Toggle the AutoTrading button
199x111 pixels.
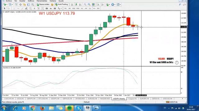(62, 5)
